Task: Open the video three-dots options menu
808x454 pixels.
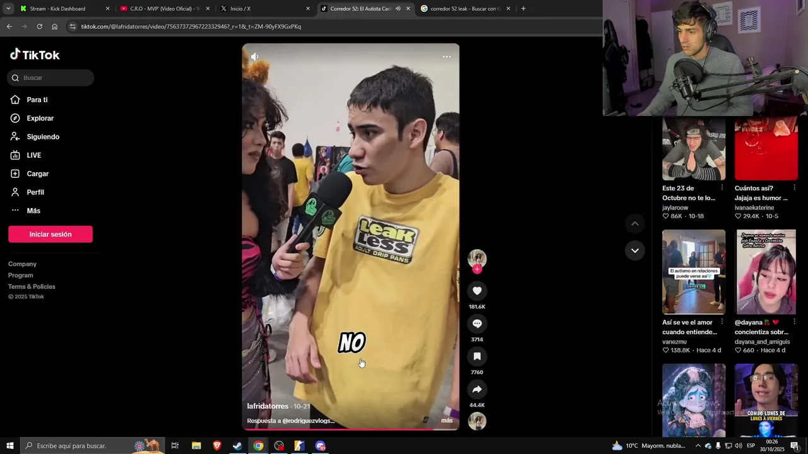Action: coord(447,57)
